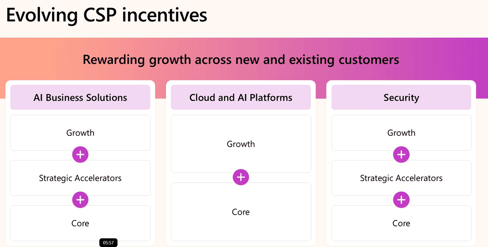Select the AI Business Solutions header
488x247 pixels.
(80, 97)
